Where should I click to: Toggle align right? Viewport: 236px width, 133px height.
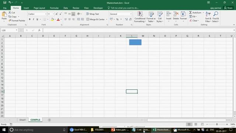73,19
